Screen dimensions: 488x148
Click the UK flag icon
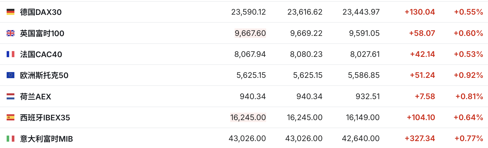coord(11,33)
